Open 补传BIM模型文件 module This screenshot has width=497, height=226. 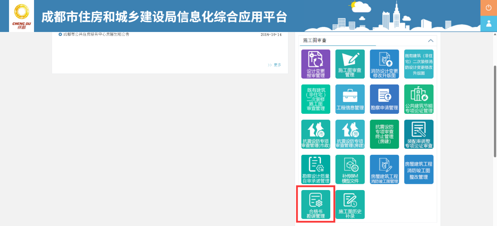click(350, 169)
